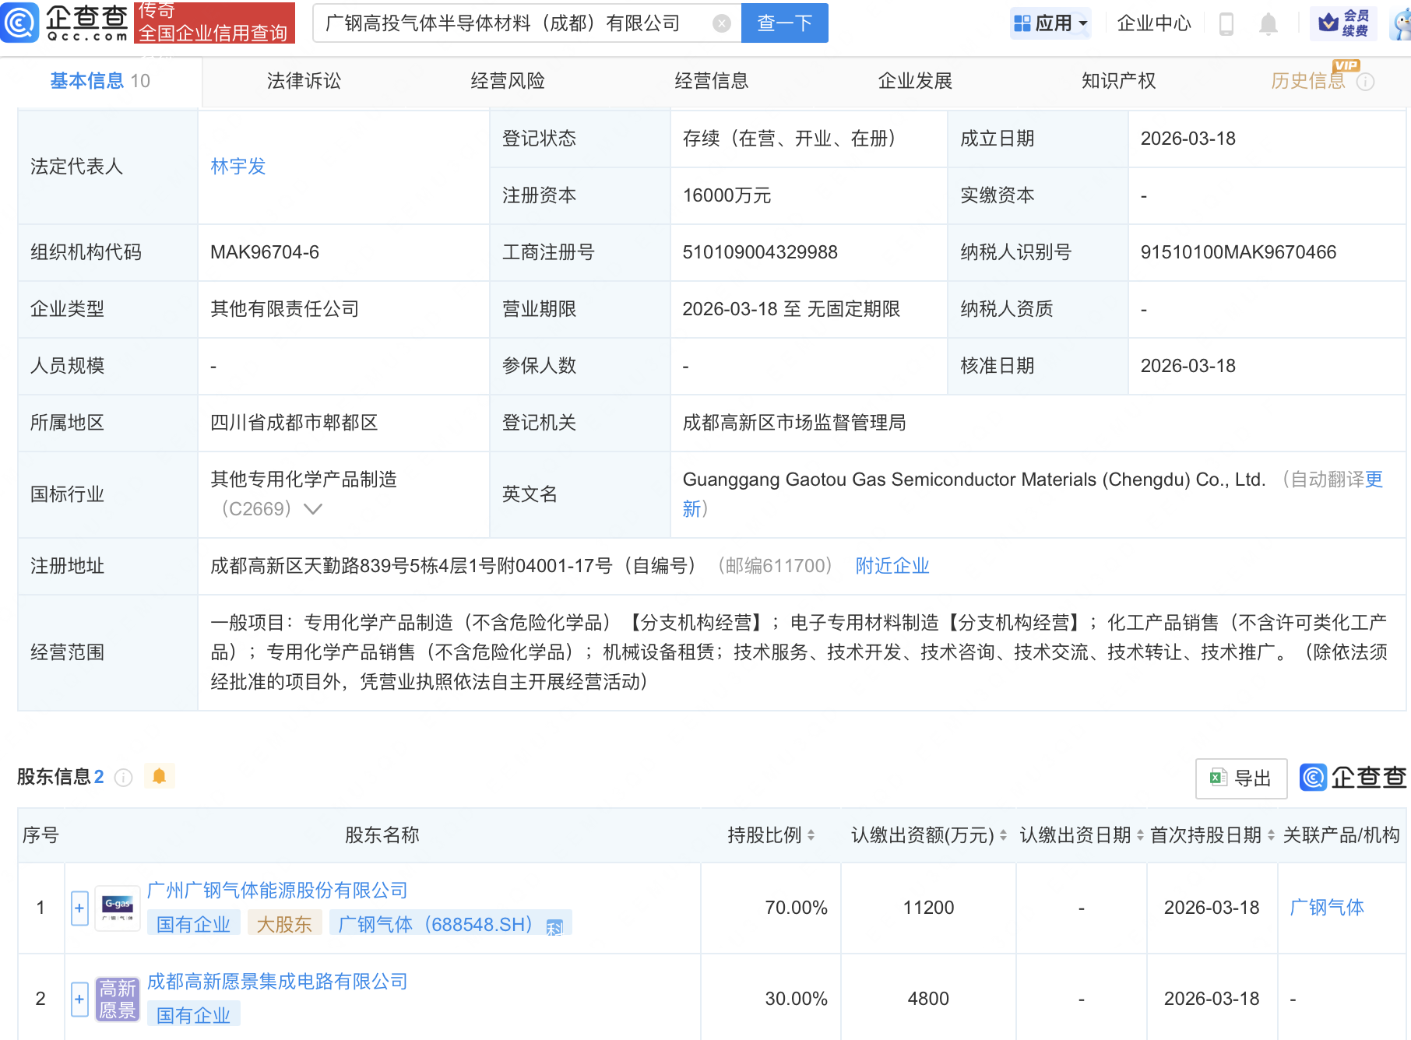Click the bell reminder icon next to 股东信息

point(160,775)
